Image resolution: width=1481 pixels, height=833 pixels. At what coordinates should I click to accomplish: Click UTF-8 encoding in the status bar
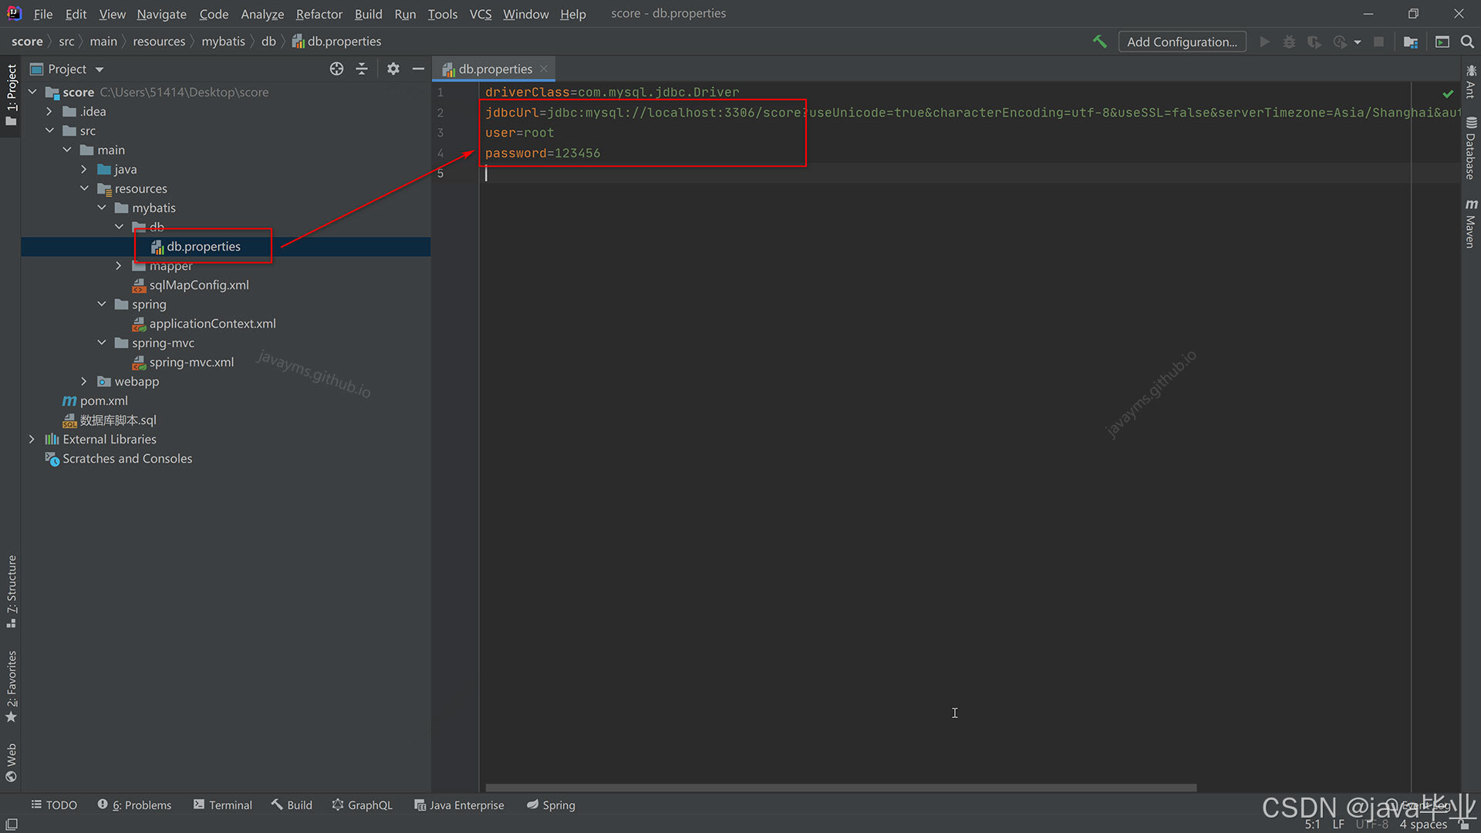tap(1371, 824)
